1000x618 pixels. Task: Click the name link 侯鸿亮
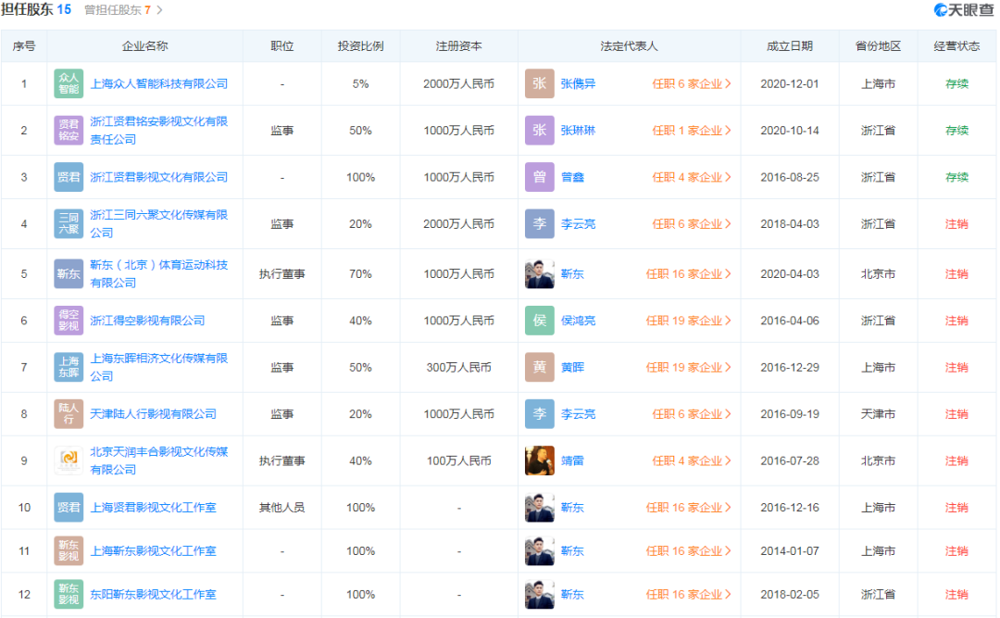tap(579, 321)
